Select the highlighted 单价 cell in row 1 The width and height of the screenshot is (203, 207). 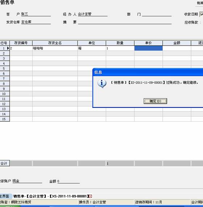tap(148, 48)
